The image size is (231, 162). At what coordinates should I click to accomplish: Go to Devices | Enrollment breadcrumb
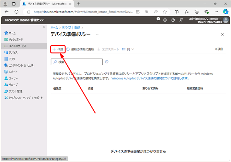click(x=71, y=27)
